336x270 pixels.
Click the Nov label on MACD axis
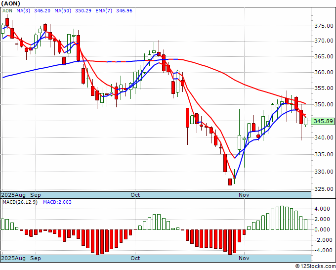pyautogui.click(x=244, y=258)
